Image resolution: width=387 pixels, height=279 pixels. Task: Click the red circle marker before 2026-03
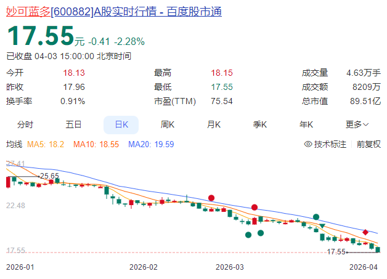tap(211, 198)
